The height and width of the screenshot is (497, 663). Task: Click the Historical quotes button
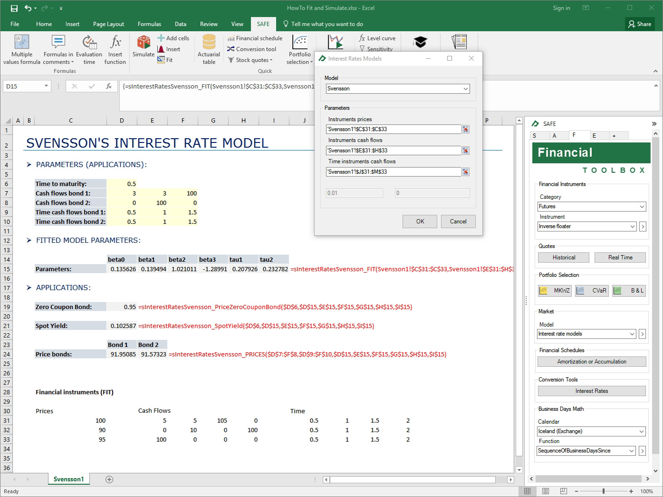pyautogui.click(x=564, y=257)
